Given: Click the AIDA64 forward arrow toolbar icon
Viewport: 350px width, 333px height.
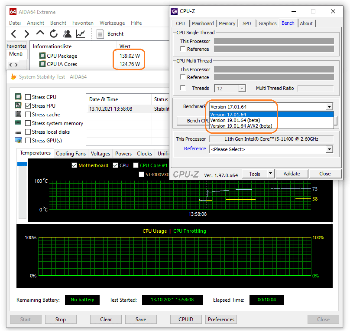Looking at the screenshot, I should click(26, 34).
